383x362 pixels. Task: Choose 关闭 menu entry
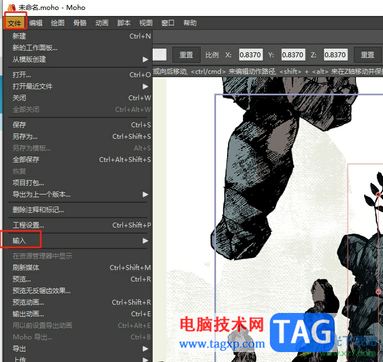(x=78, y=98)
